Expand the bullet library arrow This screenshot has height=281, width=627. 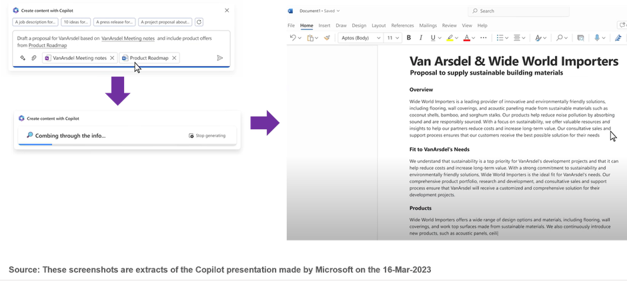[x=507, y=39]
